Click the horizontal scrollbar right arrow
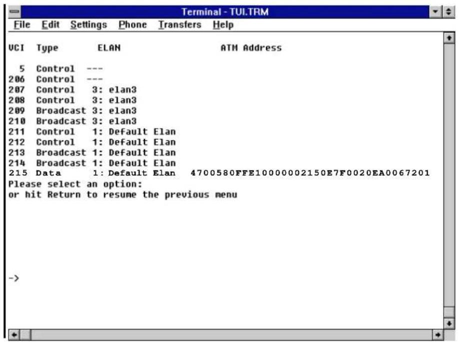This screenshot has height=342, width=459. tap(437, 334)
